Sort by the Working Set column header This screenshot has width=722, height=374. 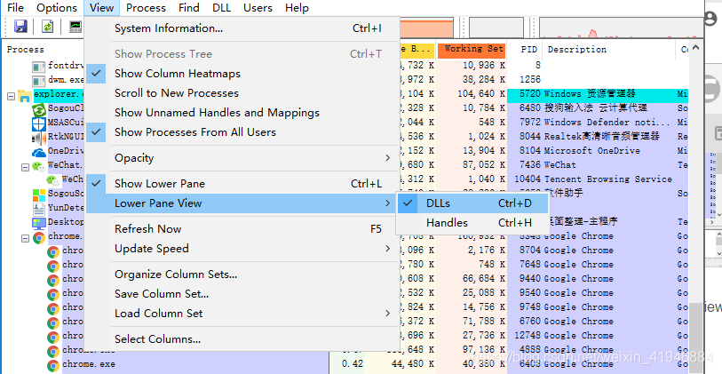tap(472, 50)
